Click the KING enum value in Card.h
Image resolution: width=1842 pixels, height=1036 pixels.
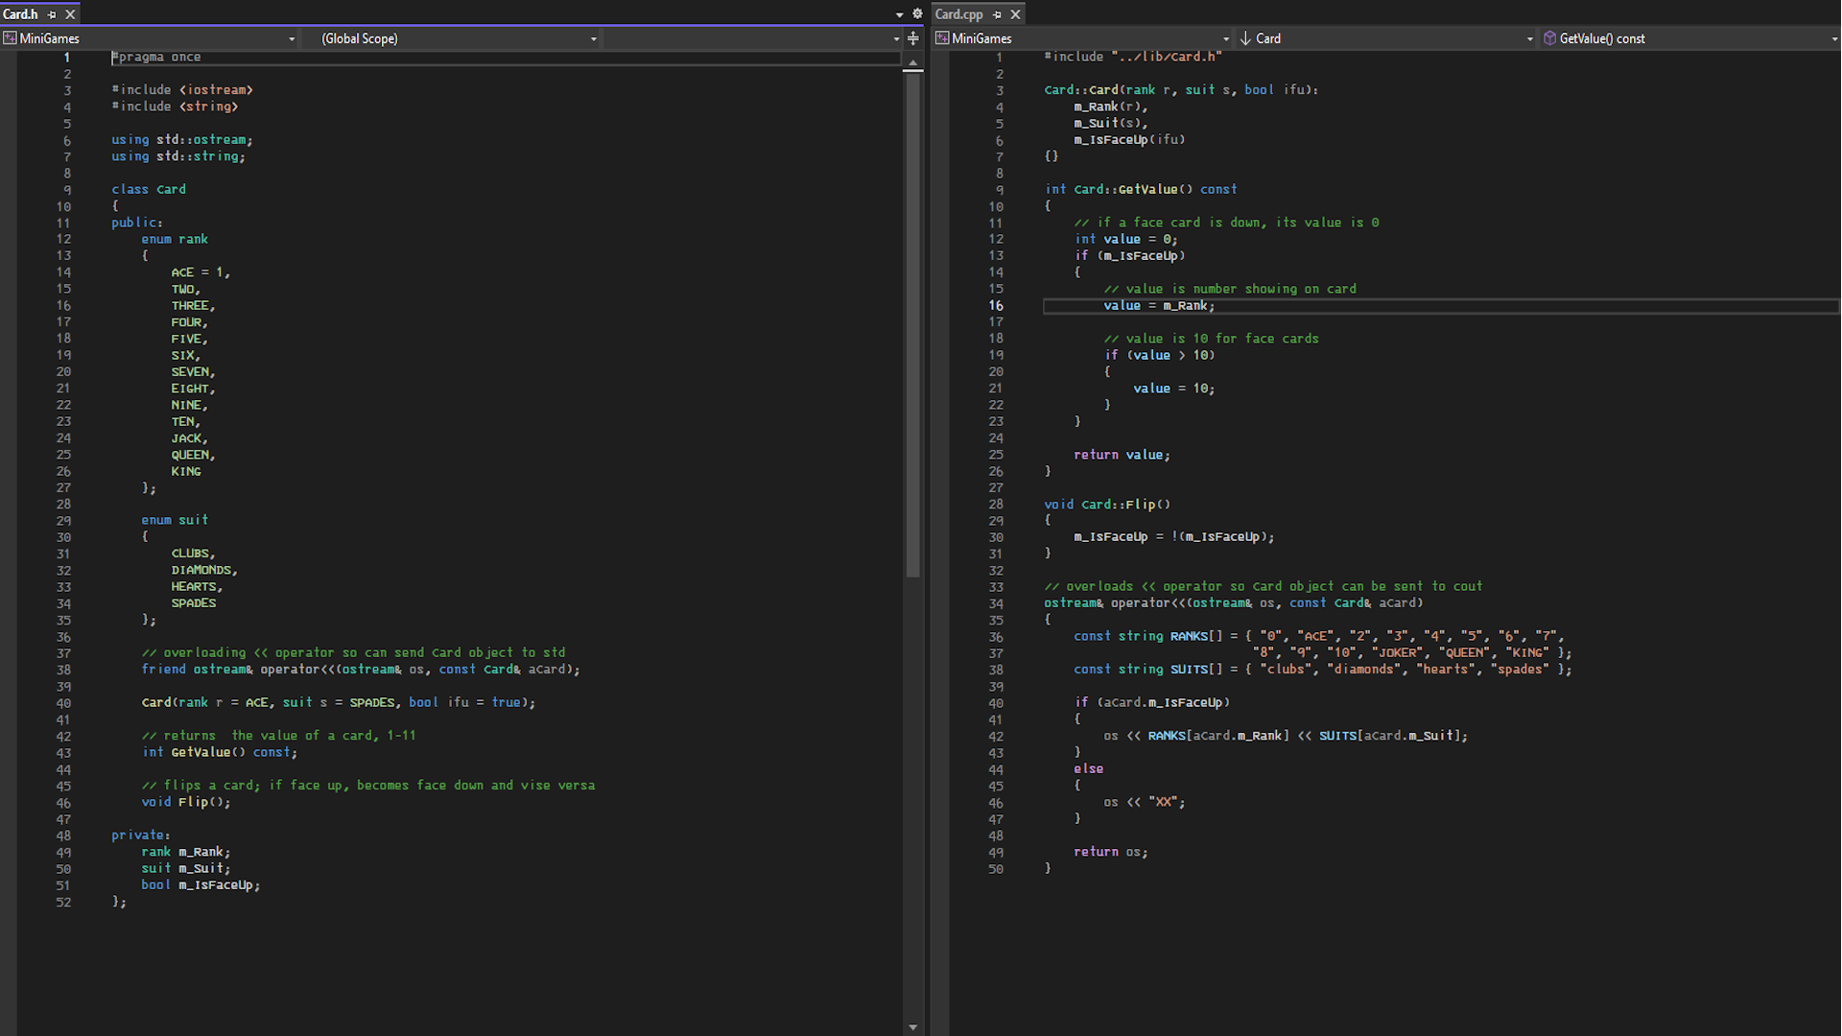click(x=186, y=471)
